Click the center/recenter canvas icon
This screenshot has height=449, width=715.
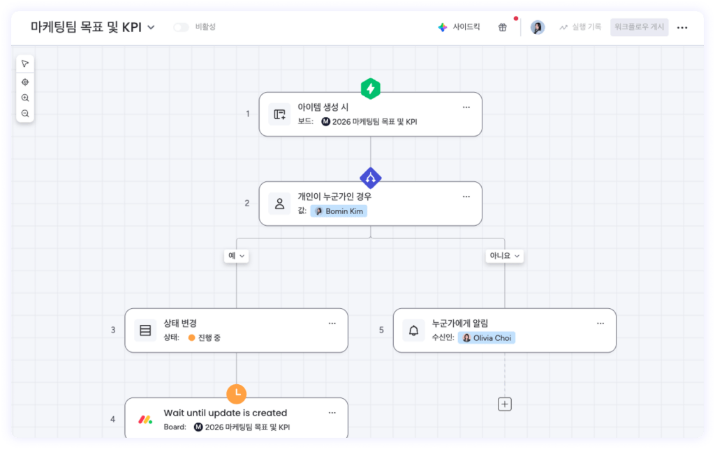click(25, 82)
